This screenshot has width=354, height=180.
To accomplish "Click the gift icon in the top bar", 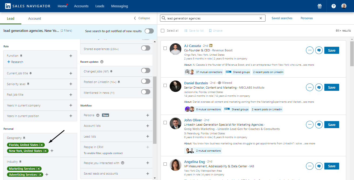I will tap(319, 6).
